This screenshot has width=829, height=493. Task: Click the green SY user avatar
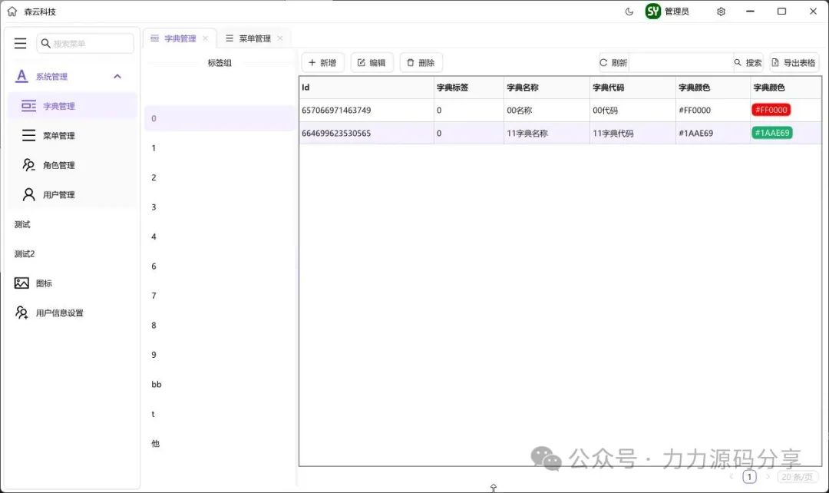click(x=653, y=12)
